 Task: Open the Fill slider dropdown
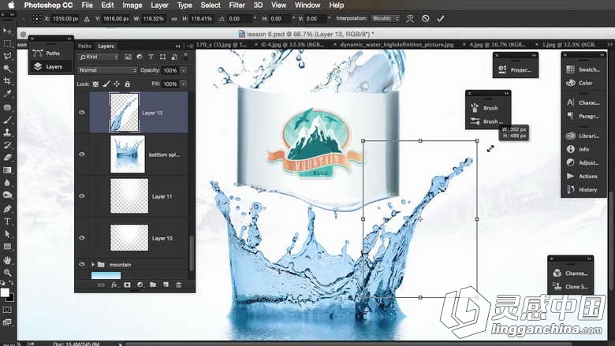184,84
